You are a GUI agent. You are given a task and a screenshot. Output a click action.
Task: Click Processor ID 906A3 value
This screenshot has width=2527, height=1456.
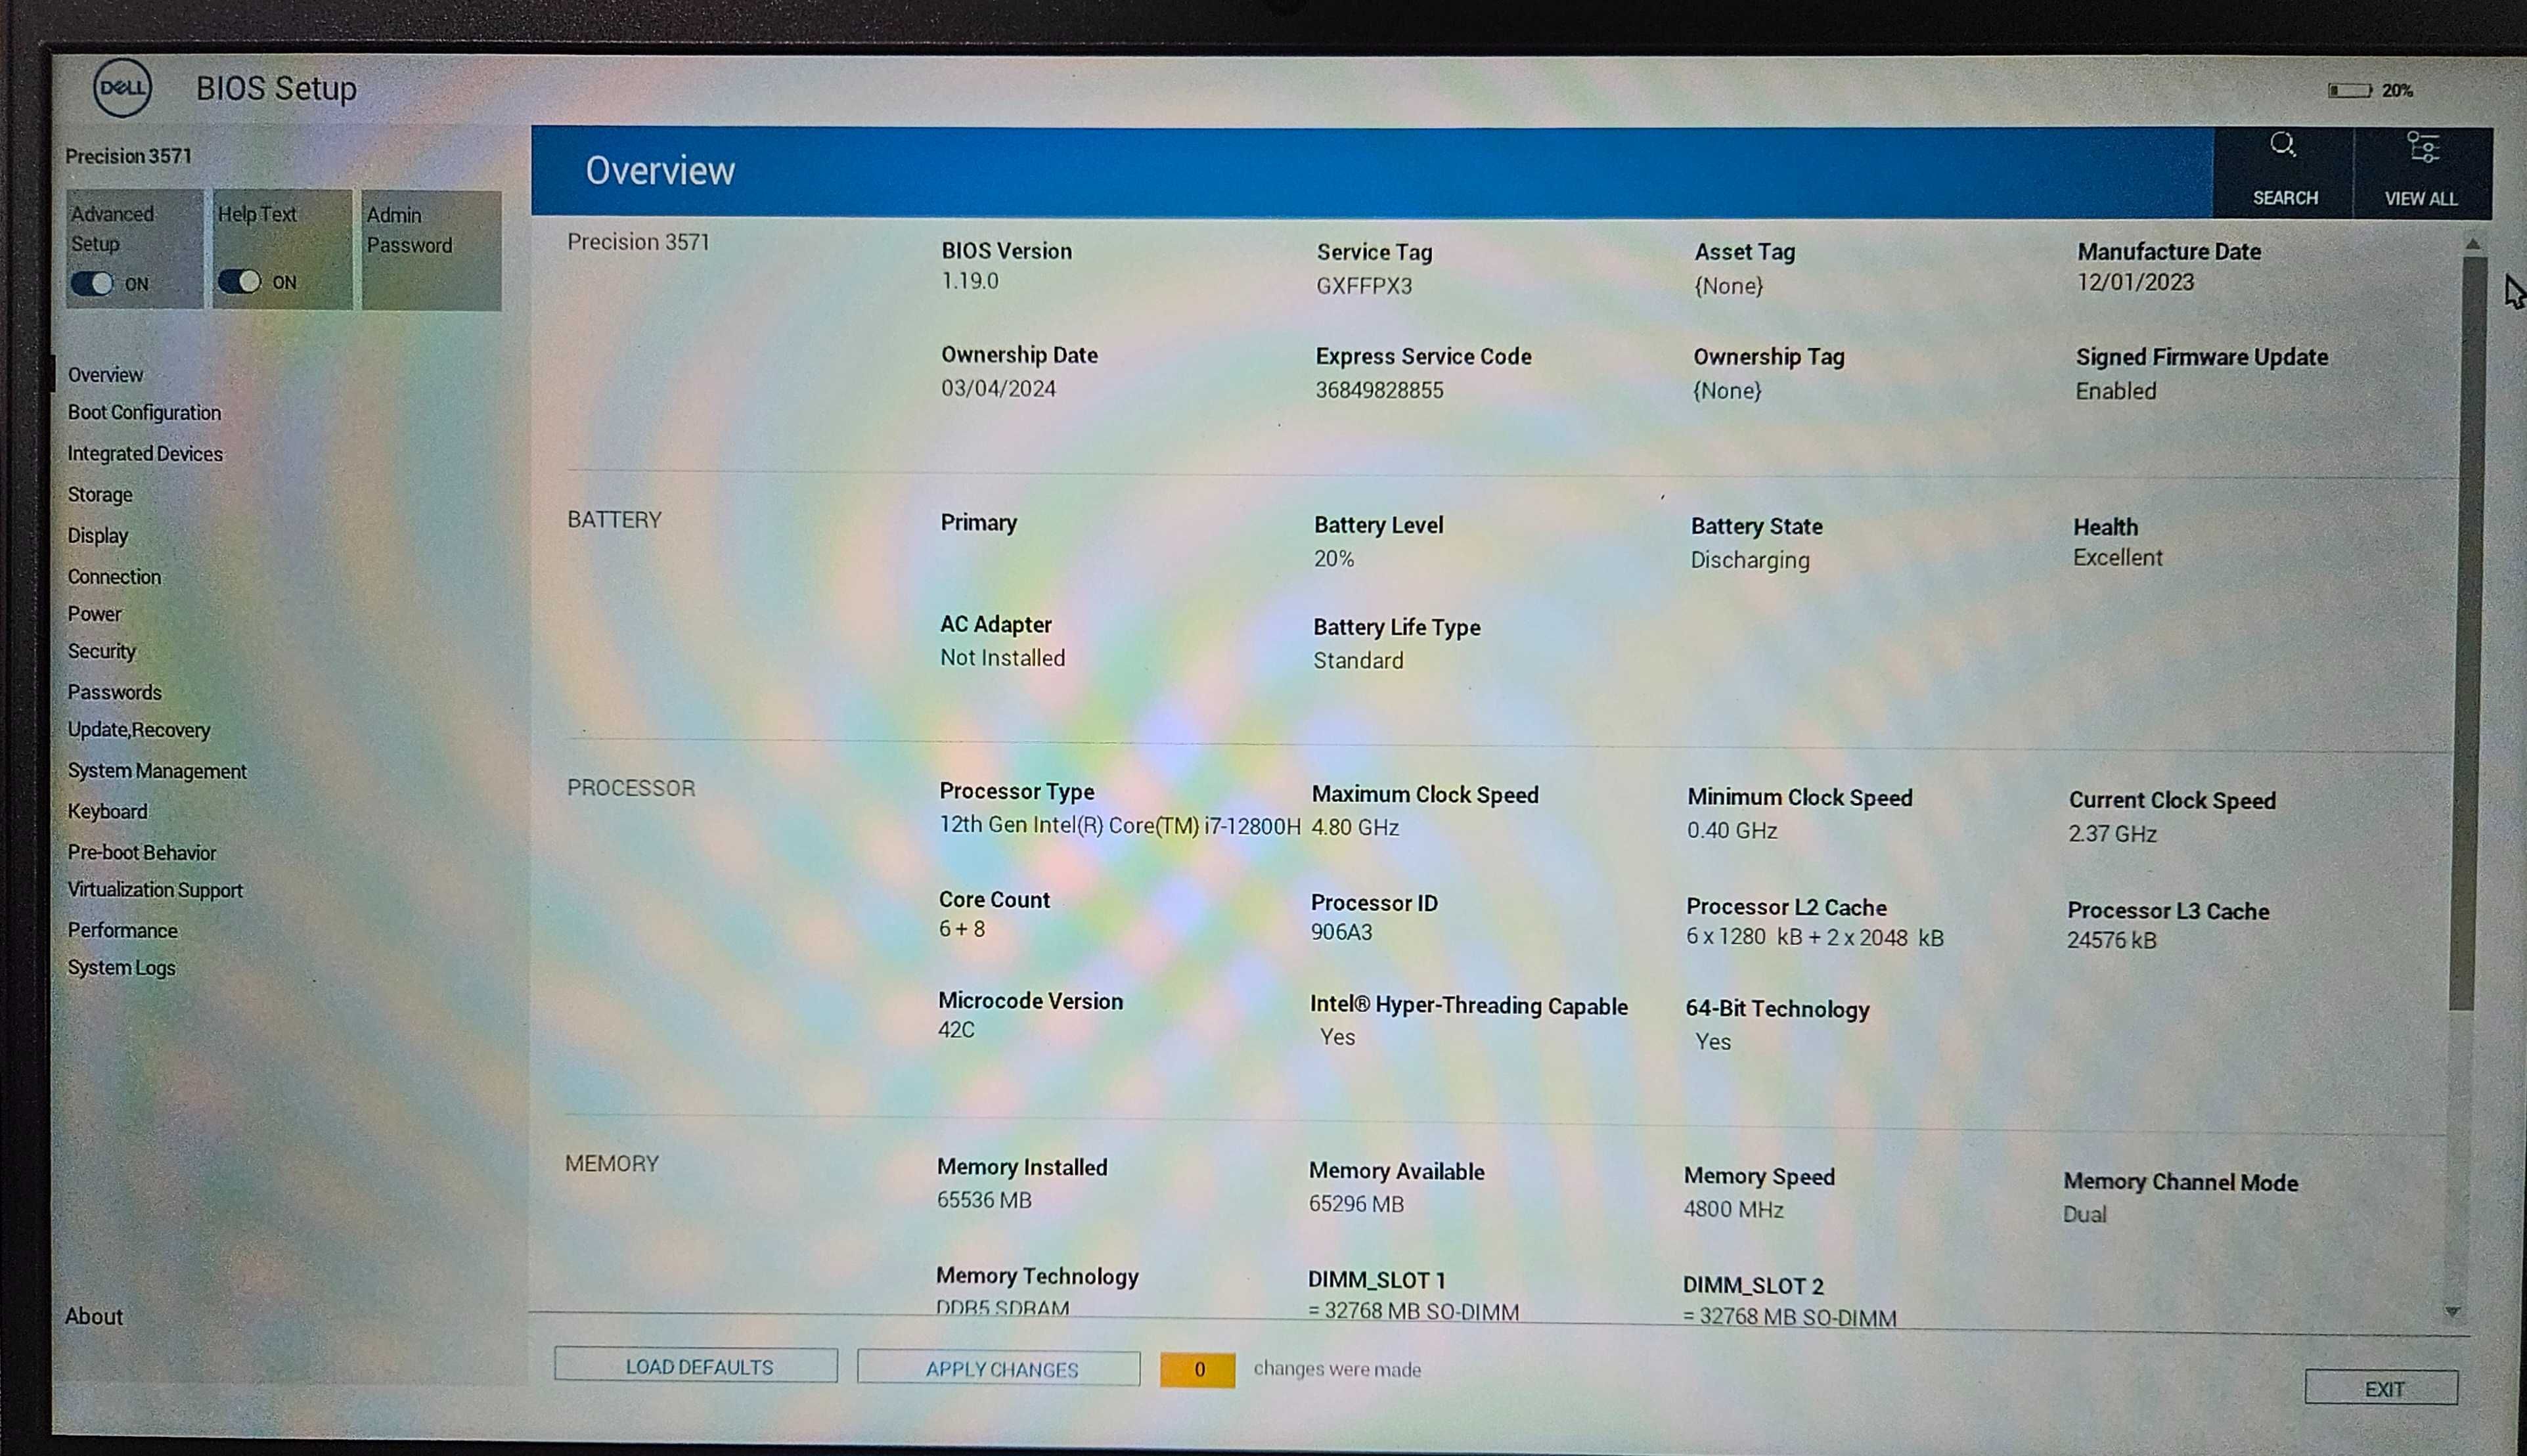tap(1341, 932)
